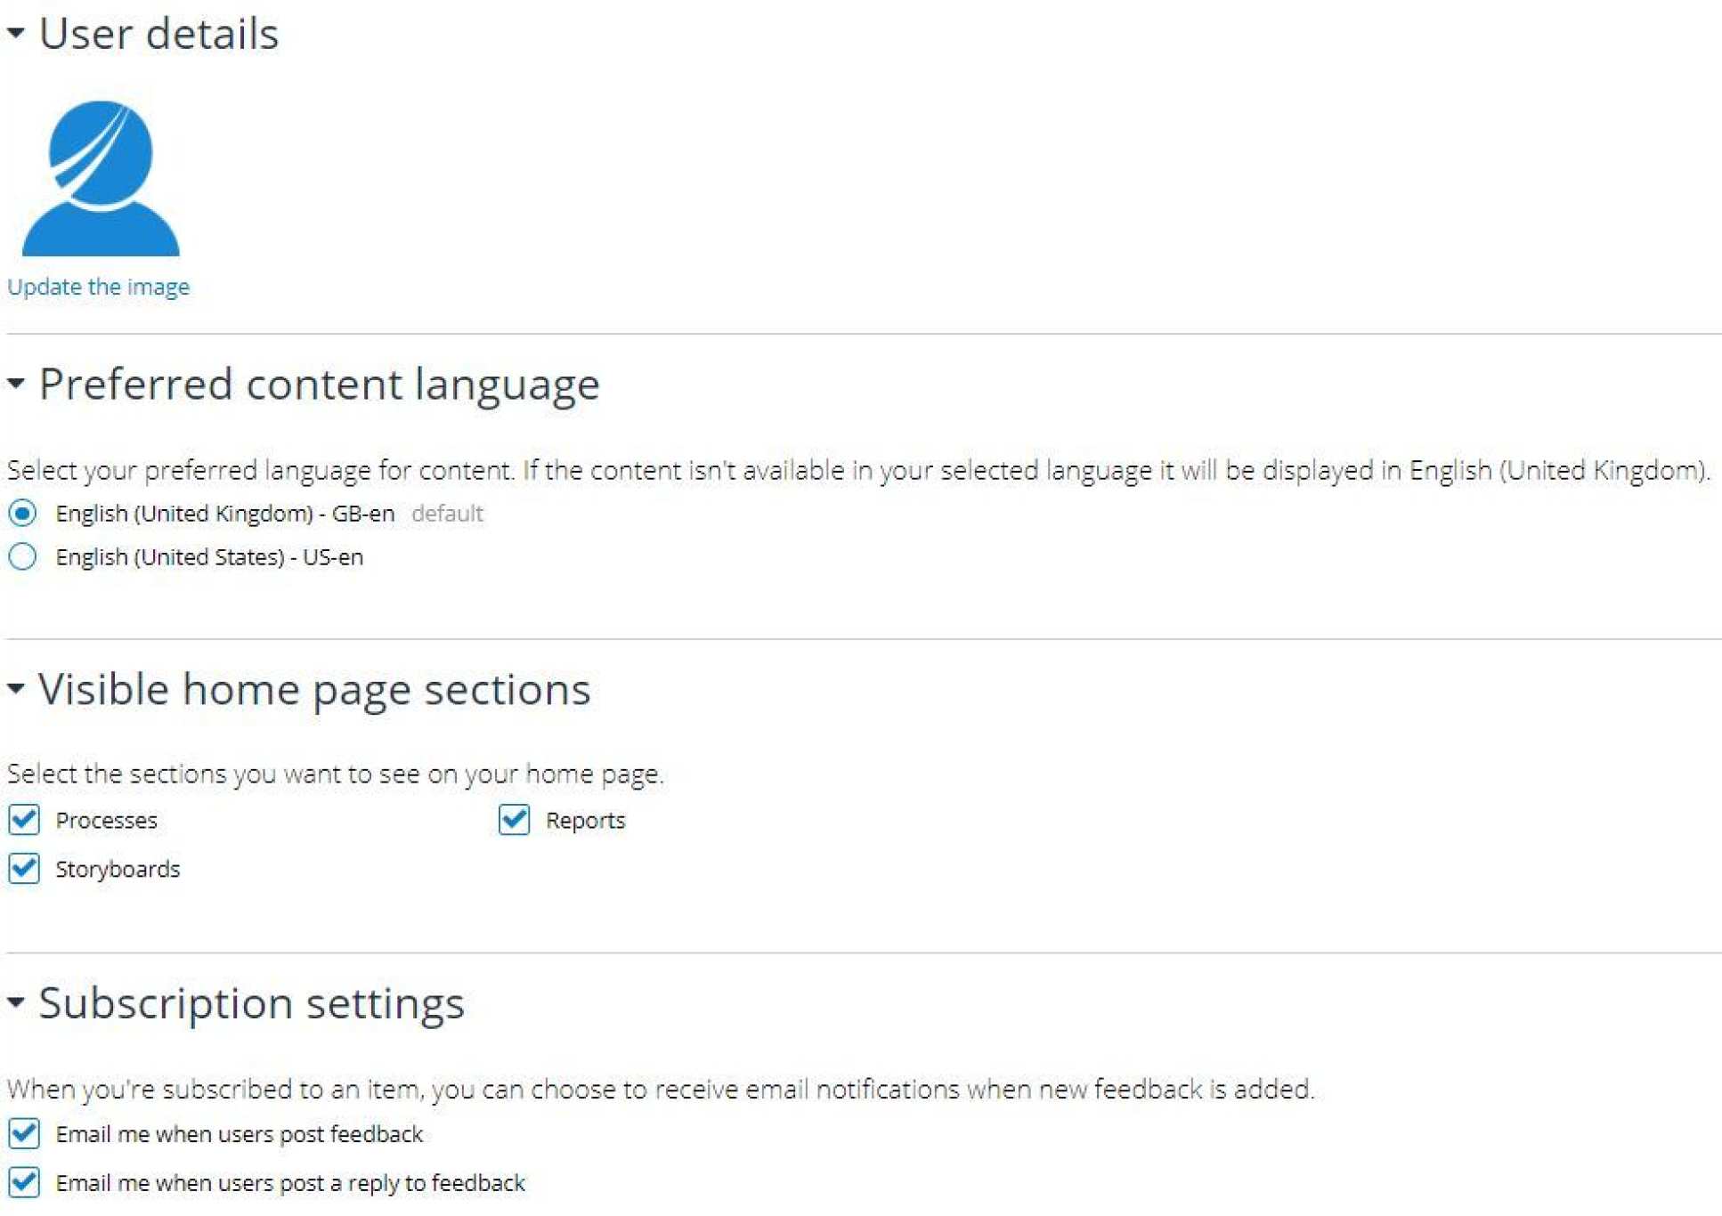Uncheck the Reports checkbox
Viewport: 1722px width, 1216px height.
[514, 819]
